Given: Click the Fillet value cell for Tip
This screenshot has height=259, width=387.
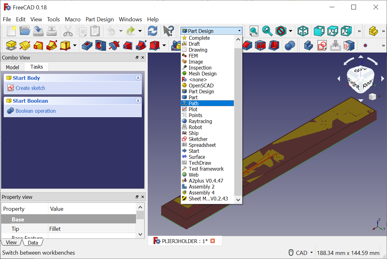Looking at the screenshot, I should (x=92, y=229).
